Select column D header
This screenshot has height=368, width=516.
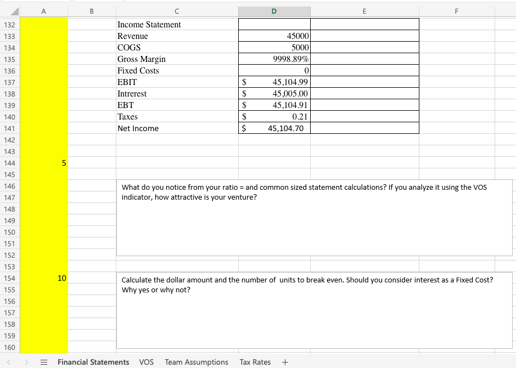(274, 11)
